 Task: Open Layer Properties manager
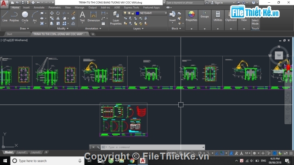click(x=116, y=18)
